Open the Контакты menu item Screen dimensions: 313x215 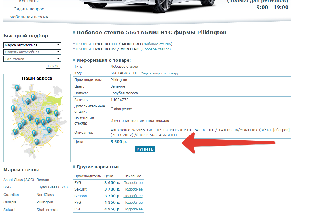pyautogui.click(x=29, y=1)
